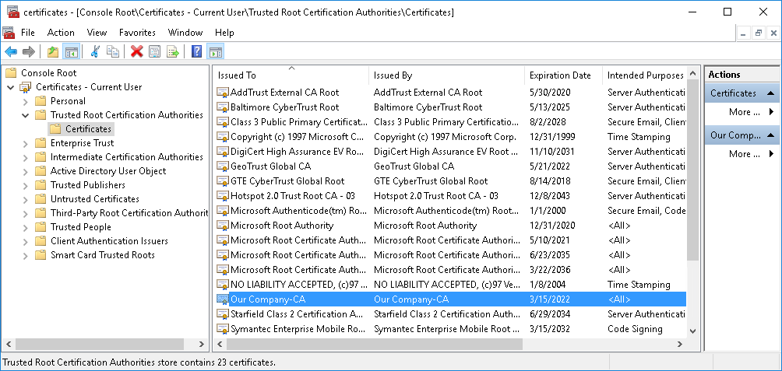
Task: Click certificate icon for AddTrust External CA Root
Action: [x=223, y=93]
